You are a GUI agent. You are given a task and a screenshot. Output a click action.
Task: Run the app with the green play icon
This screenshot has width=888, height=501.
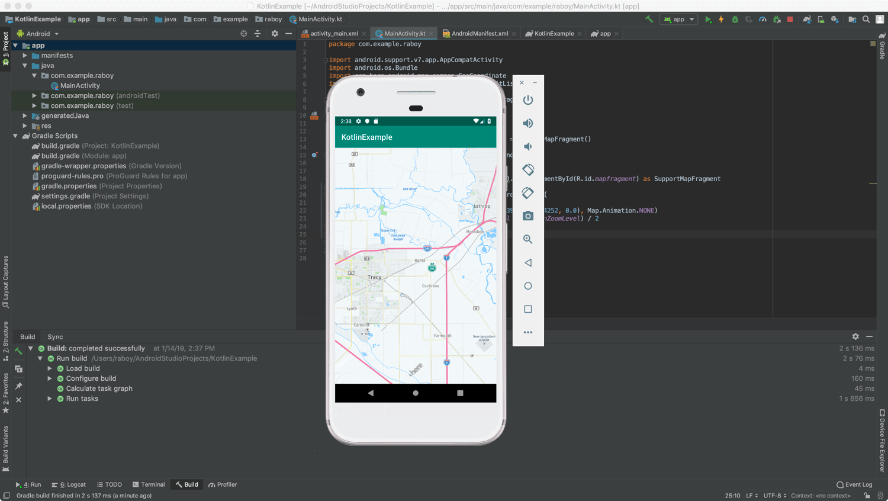pyautogui.click(x=708, y=19)
